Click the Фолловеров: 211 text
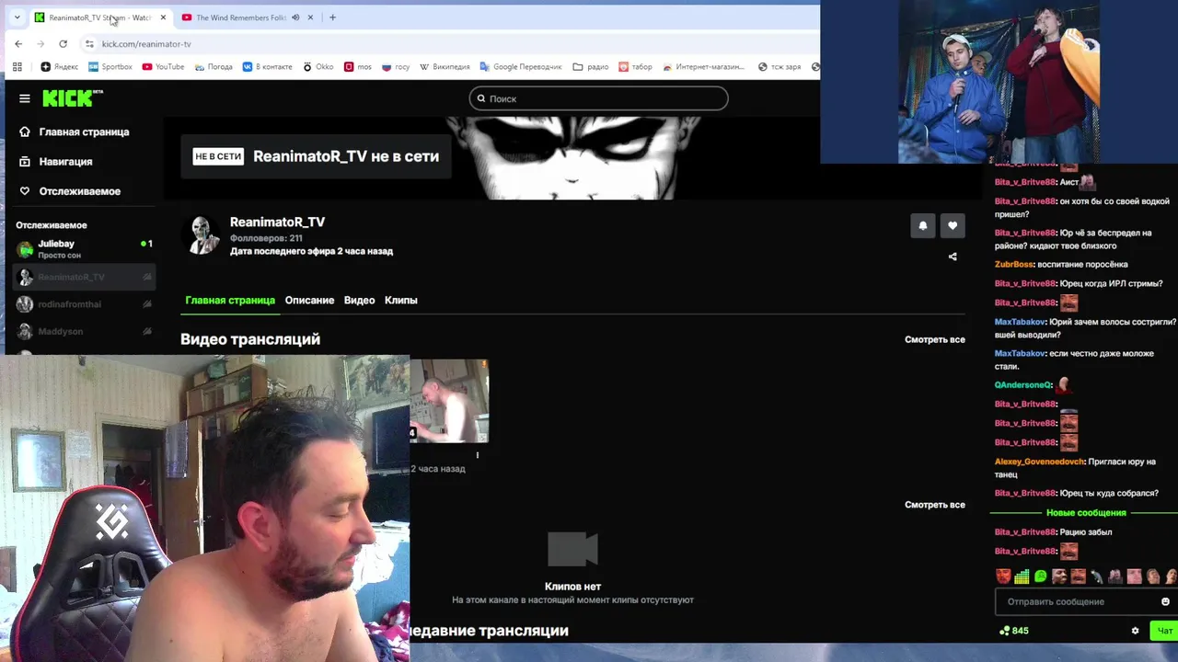This screenshot has height=662, width=1178. (266, 238)
